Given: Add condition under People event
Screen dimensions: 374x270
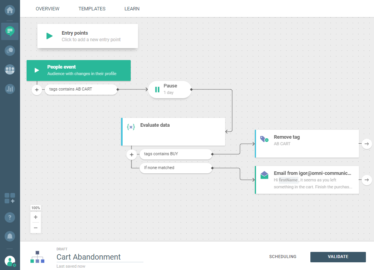Looking at the screenshot, I should point(37,90).
